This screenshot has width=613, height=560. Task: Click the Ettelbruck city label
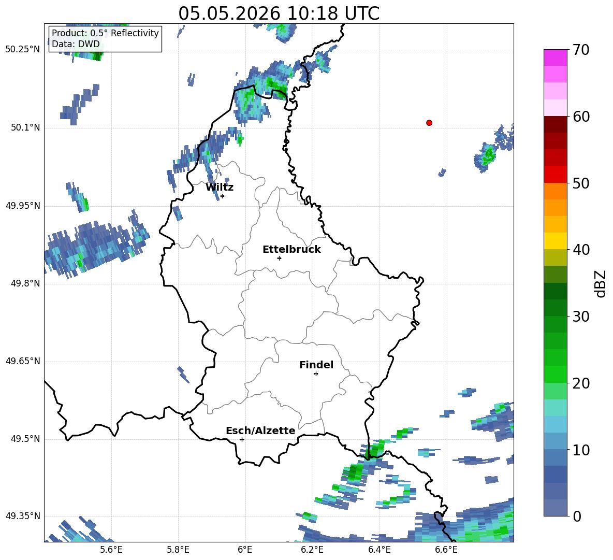tap(291, 250)
